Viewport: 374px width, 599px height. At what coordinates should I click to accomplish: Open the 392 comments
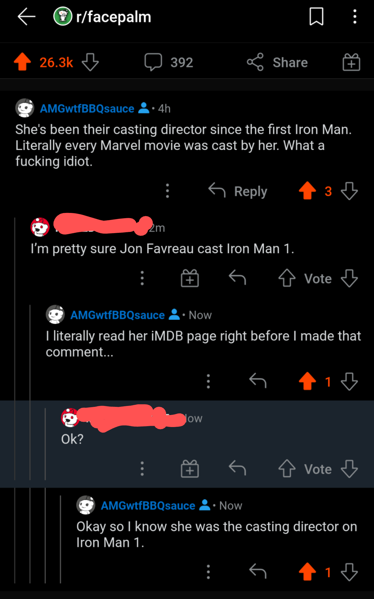(169, 62)
